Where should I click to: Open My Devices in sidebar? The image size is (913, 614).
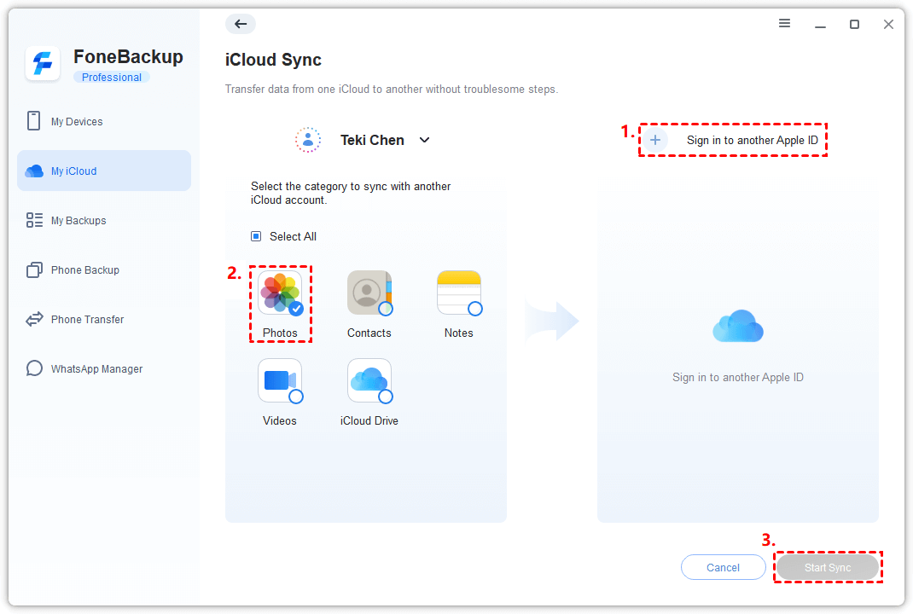pyautogui.click(x=103, y=121)
